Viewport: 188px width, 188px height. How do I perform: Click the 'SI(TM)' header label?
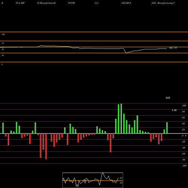tap(71, 3)
